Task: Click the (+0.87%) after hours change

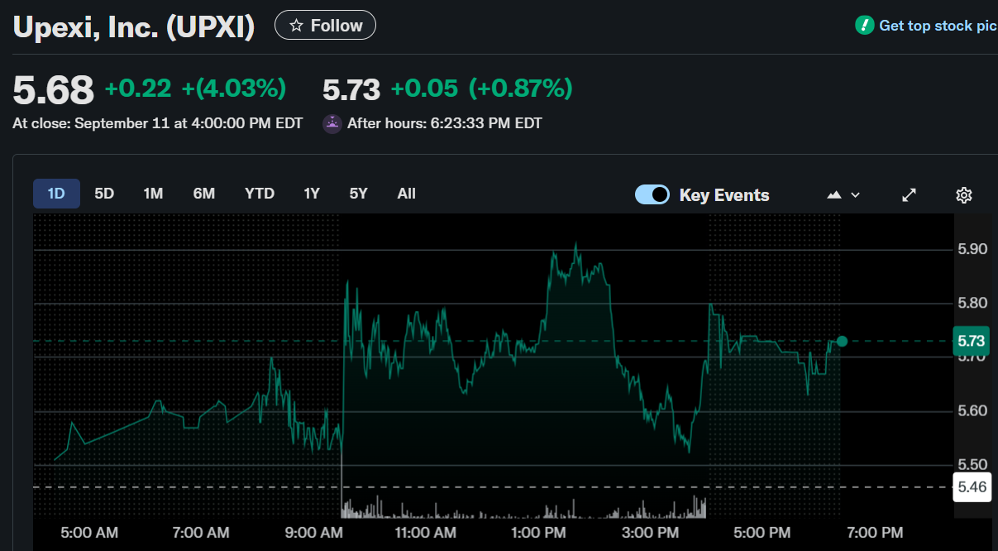Action: tap(520, 88)
